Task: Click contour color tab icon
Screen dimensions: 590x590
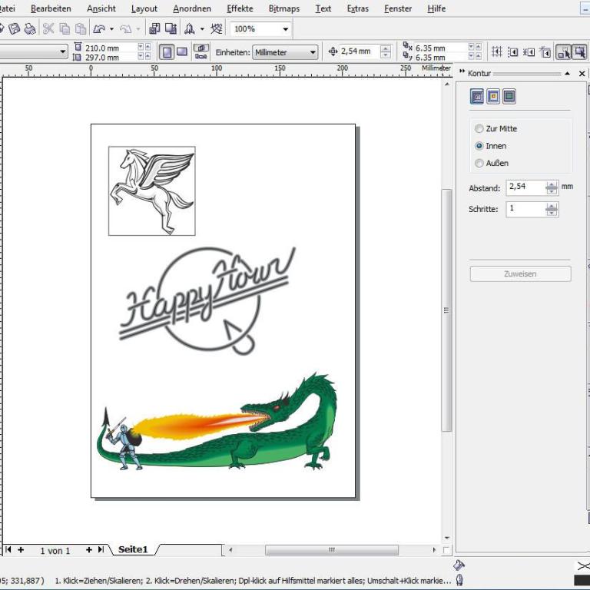Action: (x=493, y=97)
